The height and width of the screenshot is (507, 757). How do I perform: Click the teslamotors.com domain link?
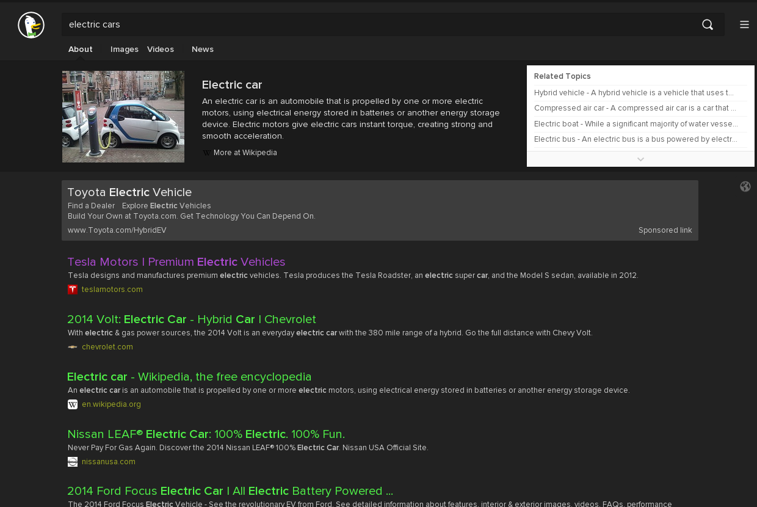coord(112,290)
